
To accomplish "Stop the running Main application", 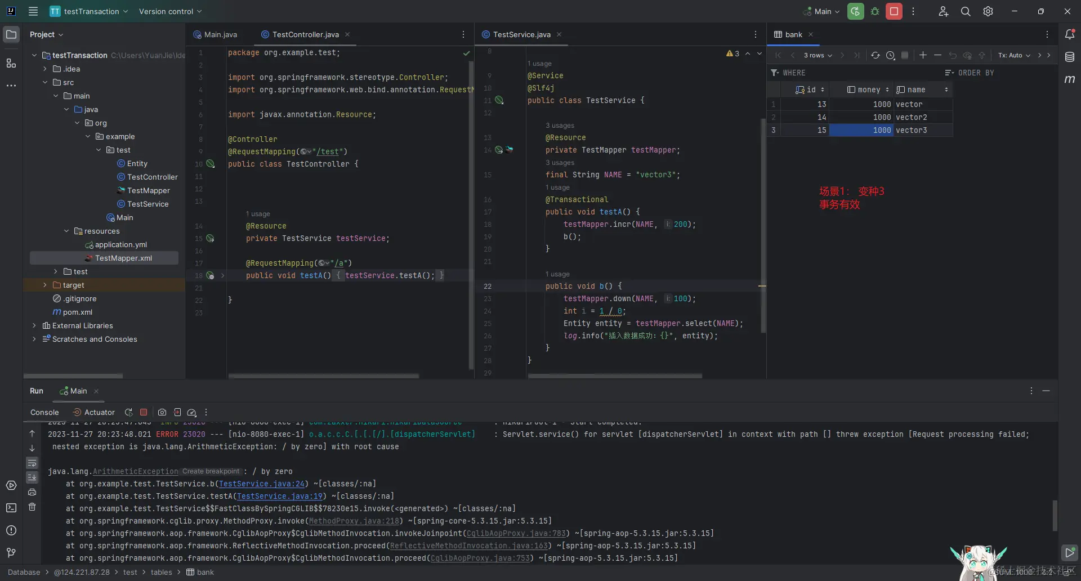I will coord(894,11).
